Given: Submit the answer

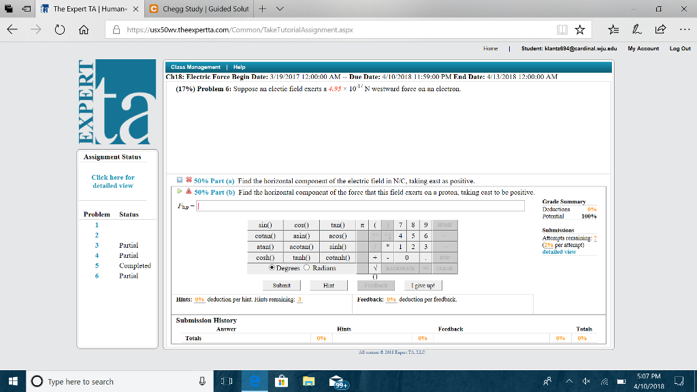Looking at the screenshot, I should 282,285.
